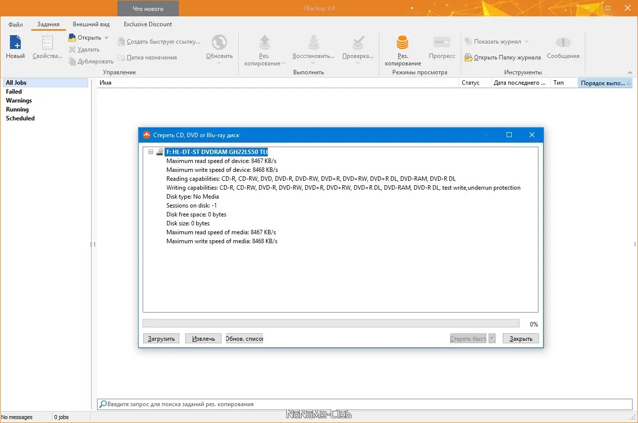The image size is (638, 423).
Task: Click the 'Disk size: 0 bytes' line
Action: coord(188,223)
